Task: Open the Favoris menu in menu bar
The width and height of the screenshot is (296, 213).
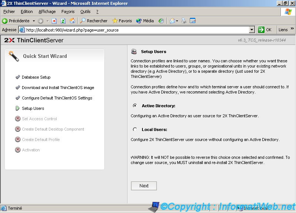Action: point(68,12)
